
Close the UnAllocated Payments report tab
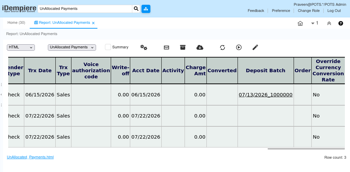pos(93,23)
